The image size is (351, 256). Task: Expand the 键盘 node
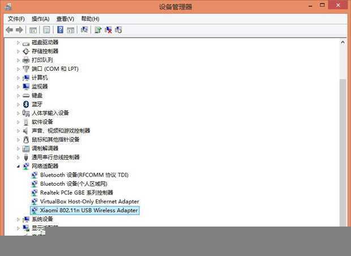coord(18,95)
